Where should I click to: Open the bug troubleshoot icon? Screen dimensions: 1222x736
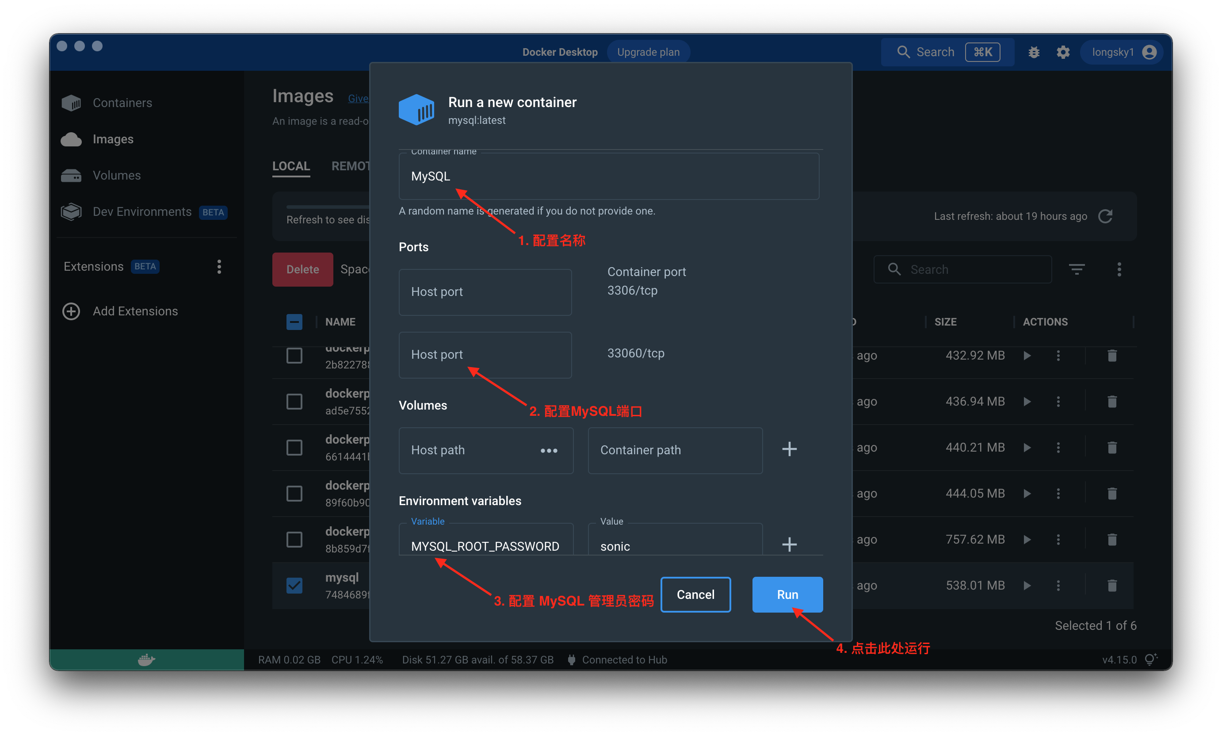(x=1034, y=52)
